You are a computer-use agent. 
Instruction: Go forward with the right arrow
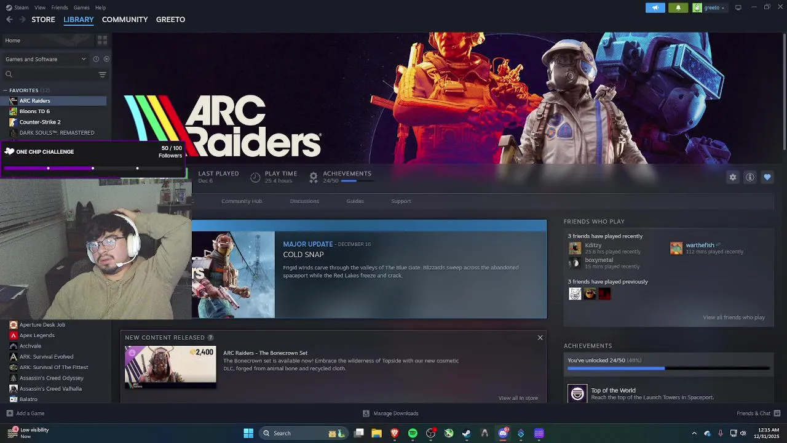pyautogui.click(x=23, y=20)
